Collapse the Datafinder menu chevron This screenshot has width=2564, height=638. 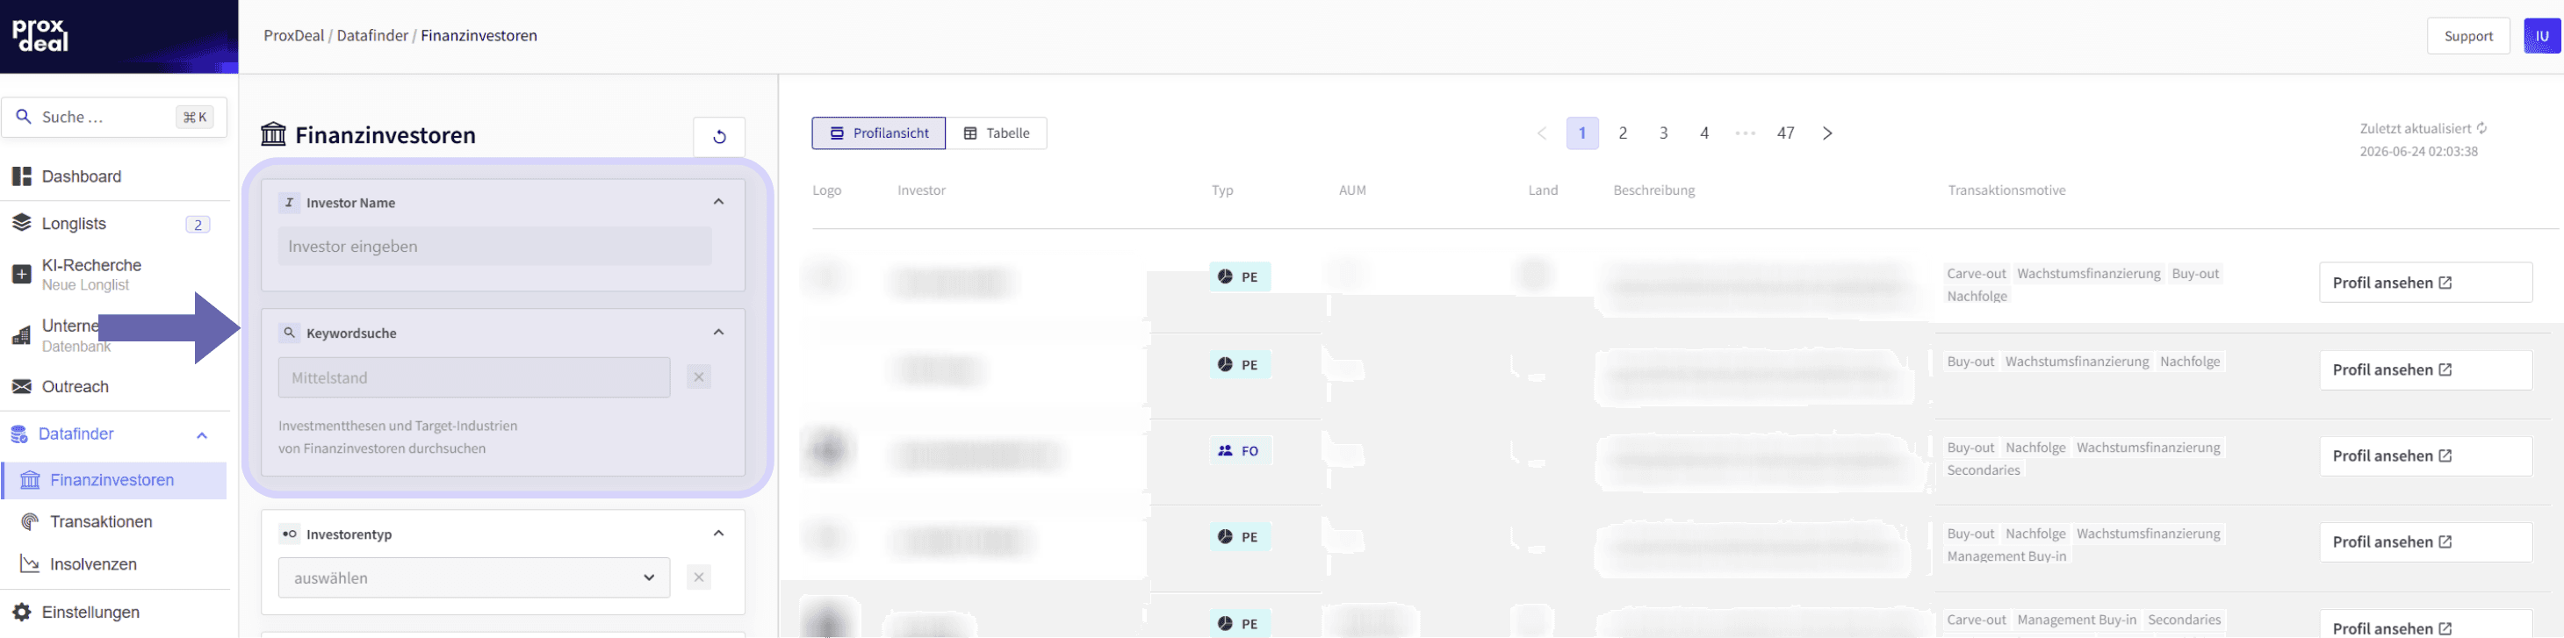pyautogui.click(x=202, y=435)
